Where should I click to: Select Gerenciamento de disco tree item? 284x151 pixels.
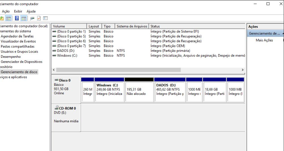19,72
